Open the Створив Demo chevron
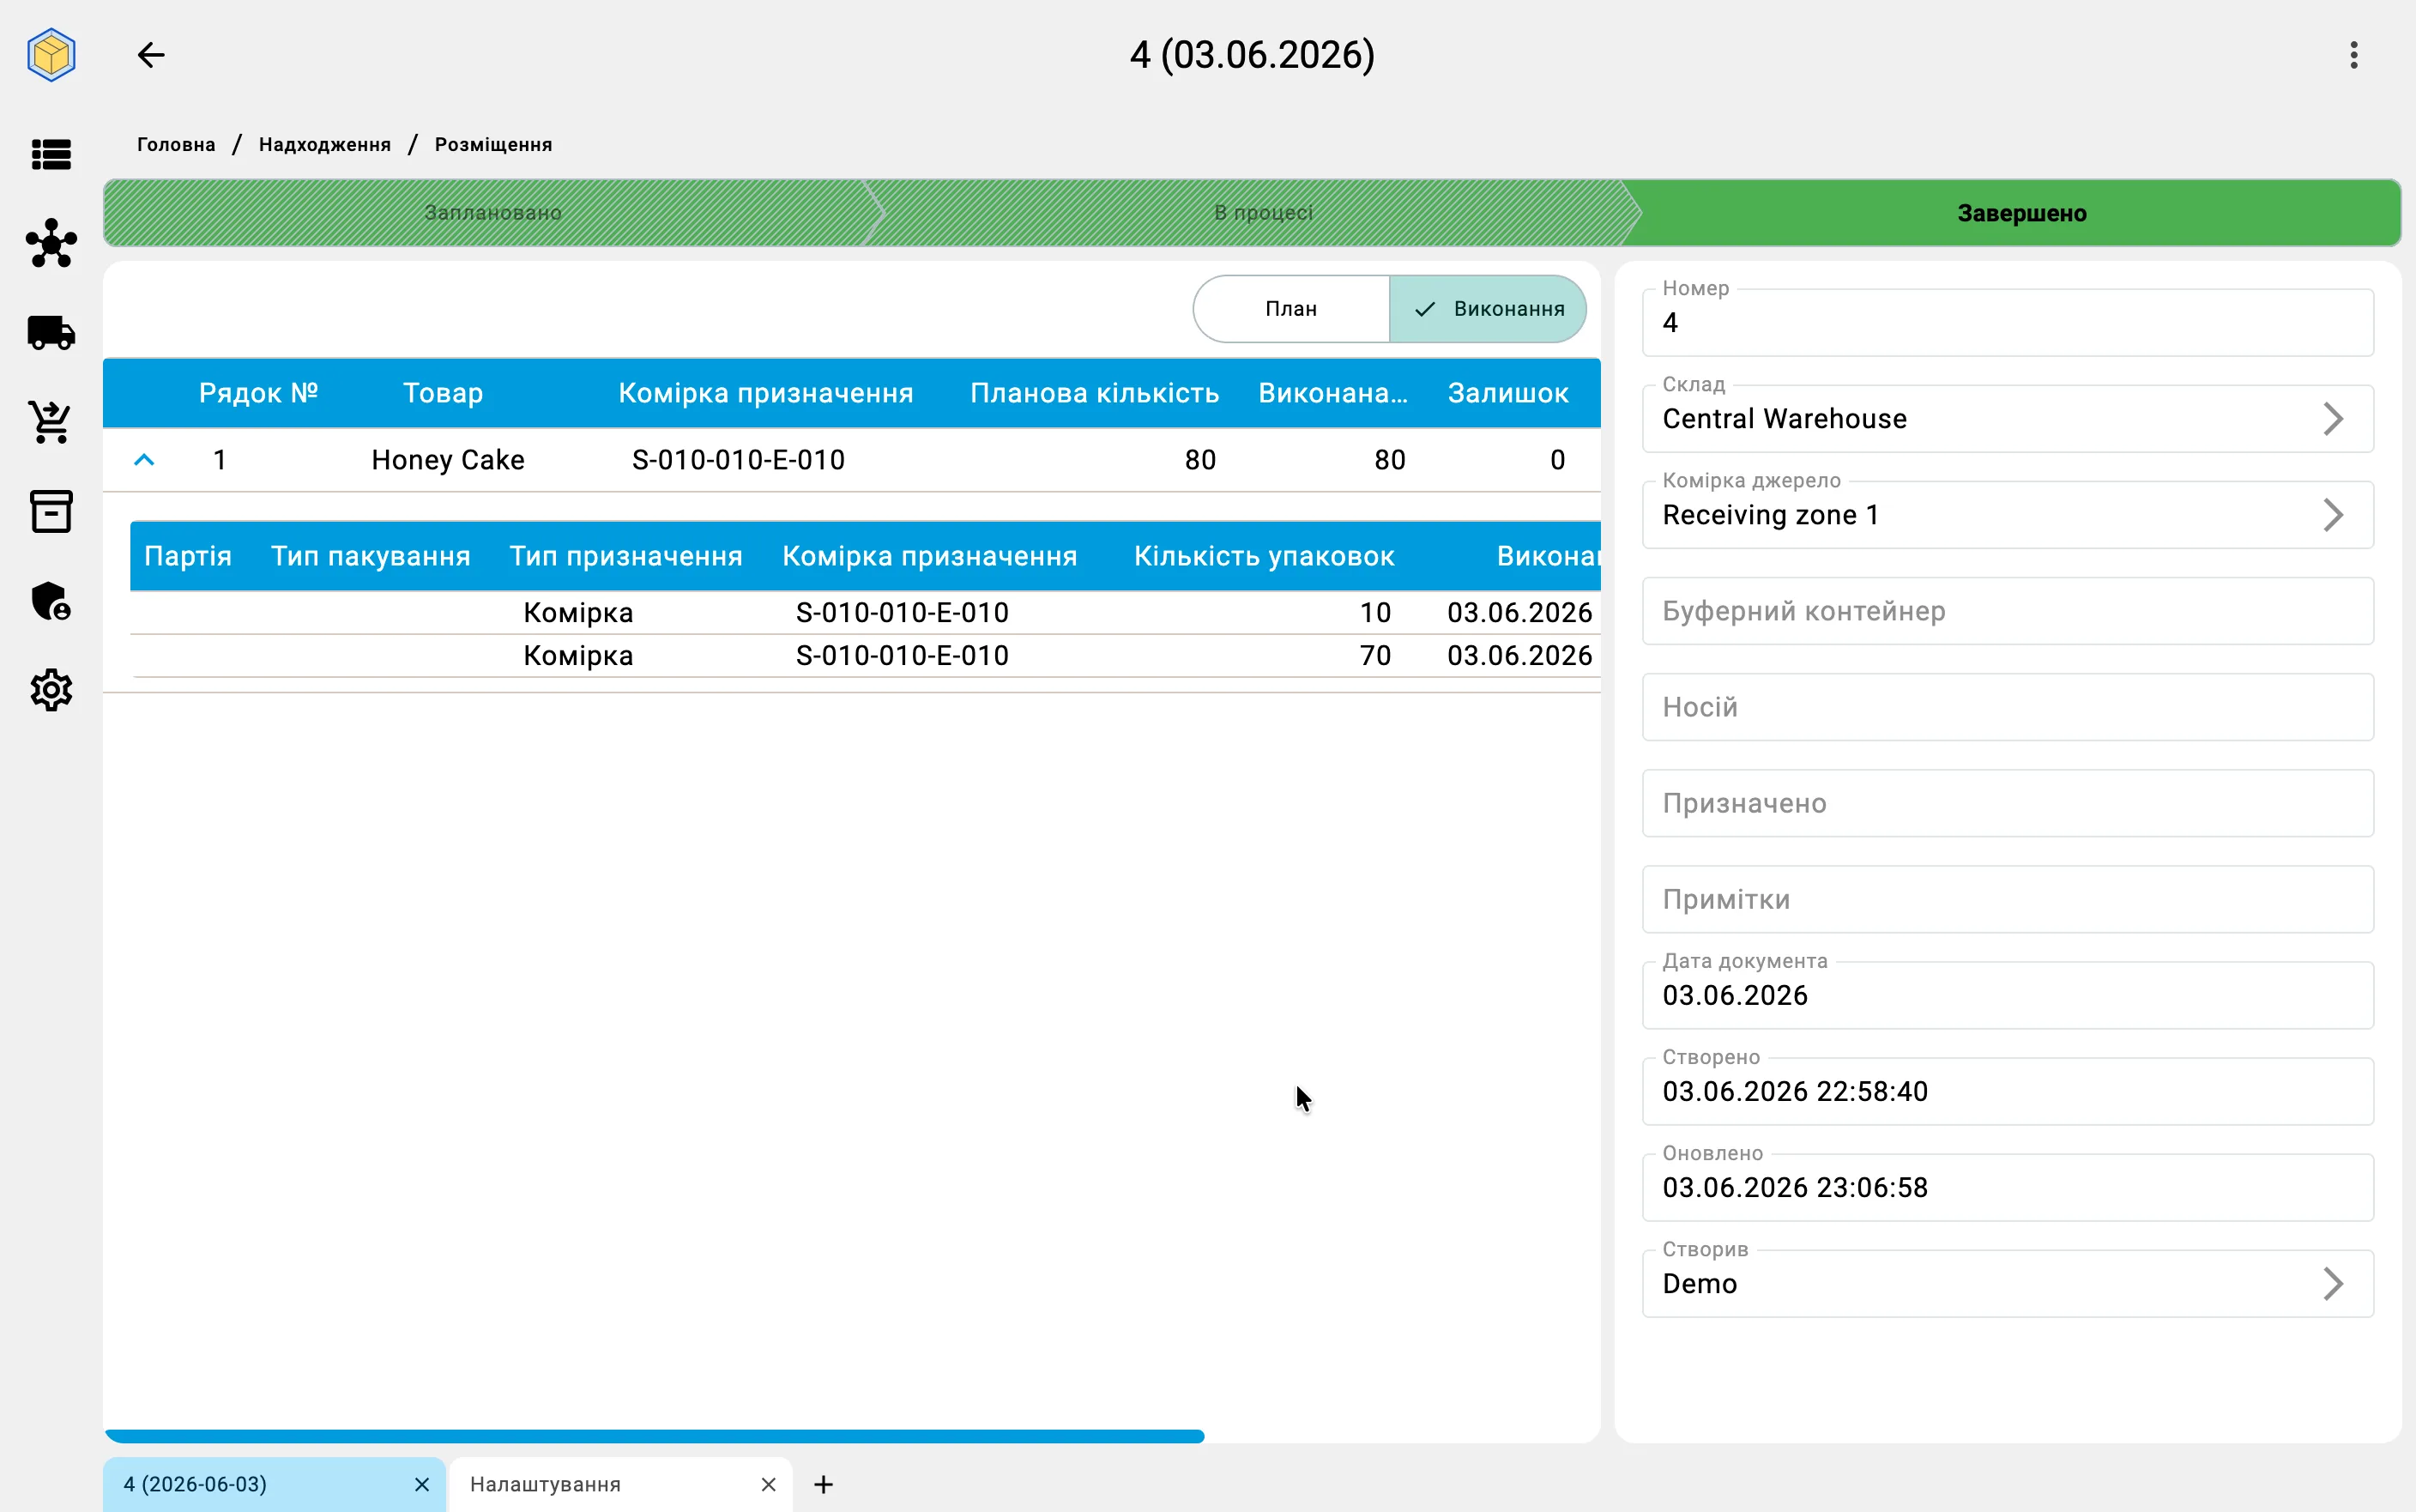The image size is (2416, 1512). [x=2333, y=1284]
